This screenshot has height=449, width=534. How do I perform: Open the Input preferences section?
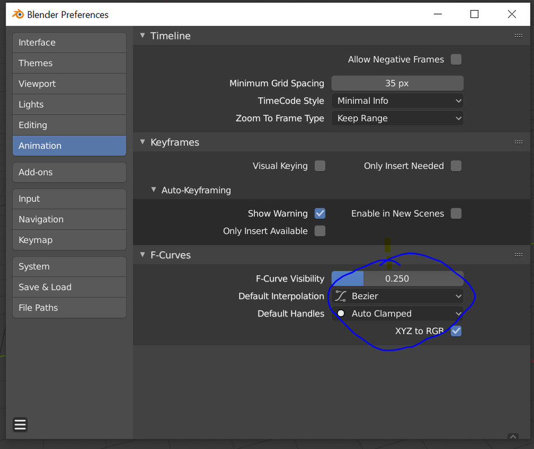pos(70,199)
